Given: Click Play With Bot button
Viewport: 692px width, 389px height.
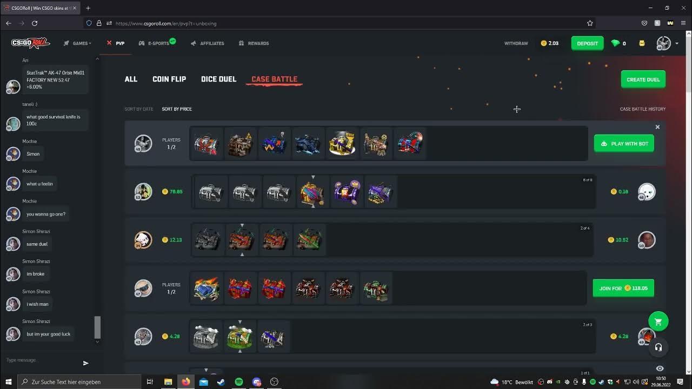Looking at the screenshot, I should (x=624, y=144).
